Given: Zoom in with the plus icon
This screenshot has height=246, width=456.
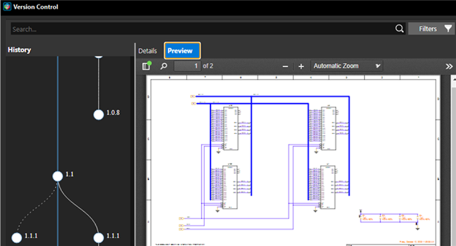Looking at the screenshot, I should point(301,66).
